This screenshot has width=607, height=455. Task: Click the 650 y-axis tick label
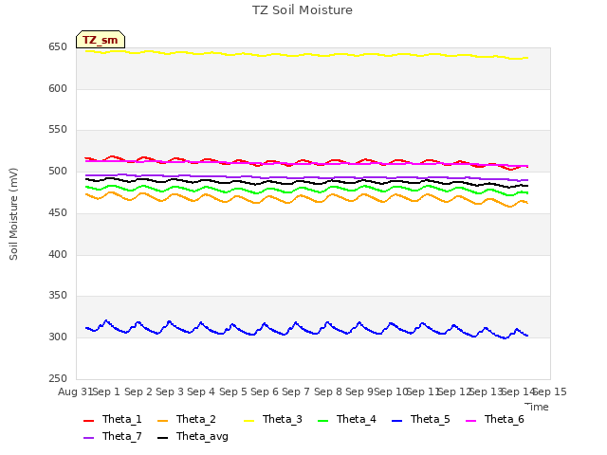58,47
